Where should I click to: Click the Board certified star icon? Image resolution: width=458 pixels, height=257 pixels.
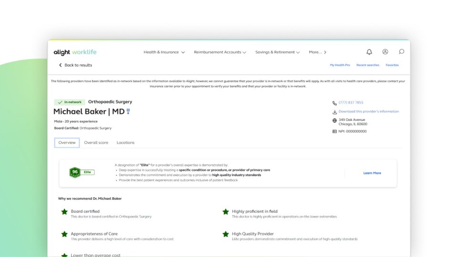pos(64,212)
